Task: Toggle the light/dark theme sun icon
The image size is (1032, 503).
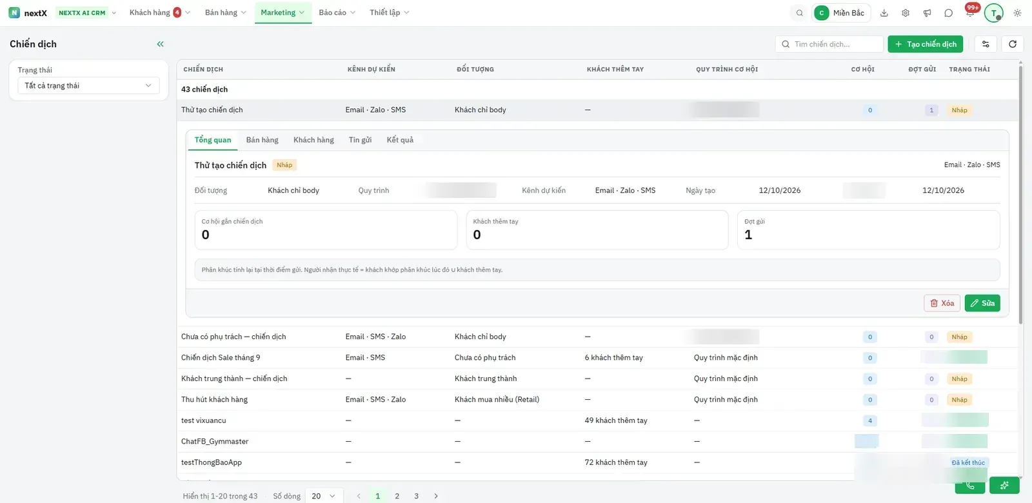Action: click(x=1017, y=13)
